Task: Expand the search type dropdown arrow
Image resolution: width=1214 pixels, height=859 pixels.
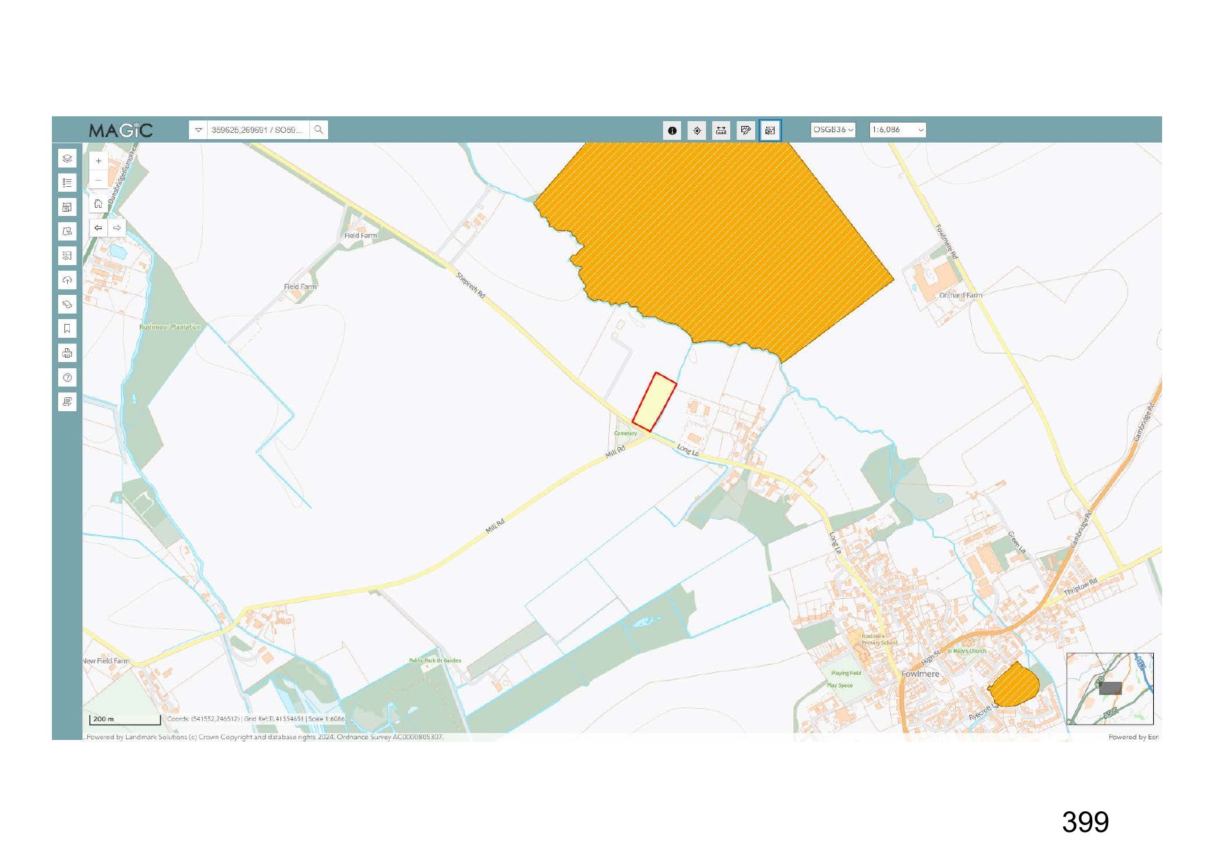Action: [x=199, y=129]
